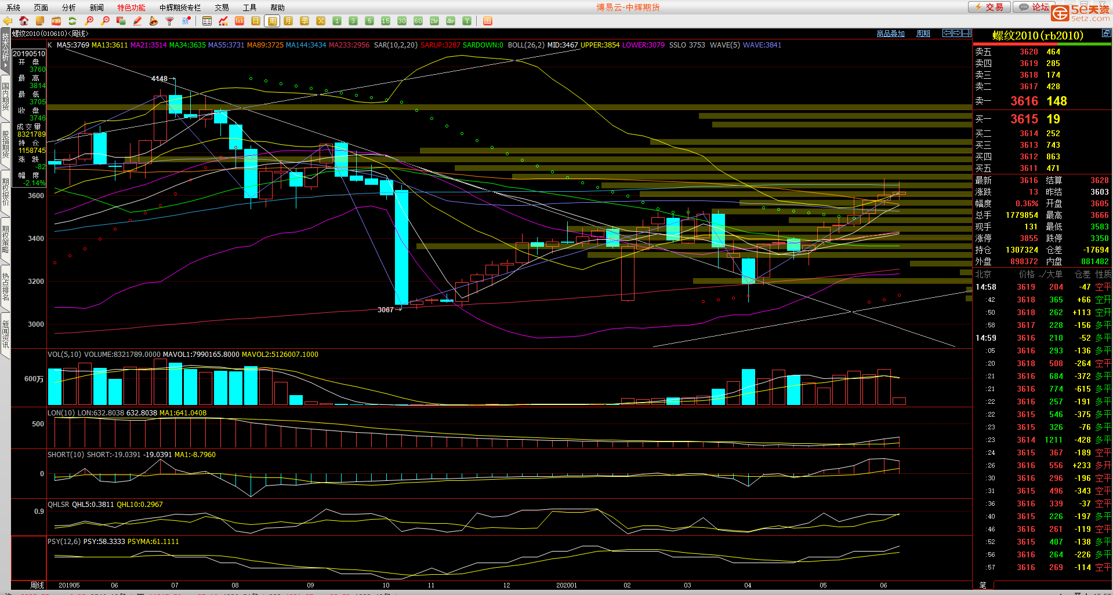Open the 交易 menu in menu bar
This screenshot has width=1113, height=595.
222,8
